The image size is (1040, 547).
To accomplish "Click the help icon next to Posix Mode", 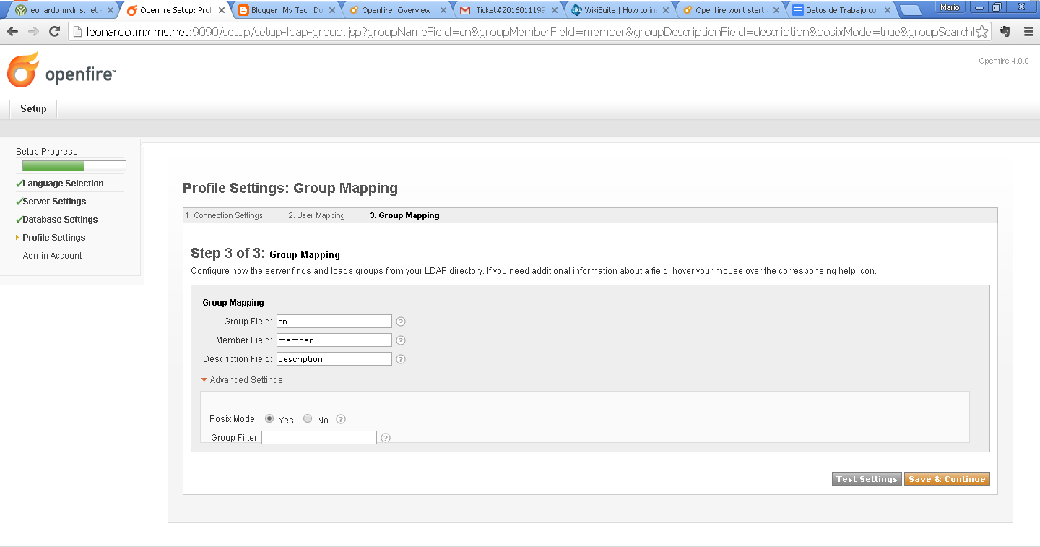I will coord(341,419).
